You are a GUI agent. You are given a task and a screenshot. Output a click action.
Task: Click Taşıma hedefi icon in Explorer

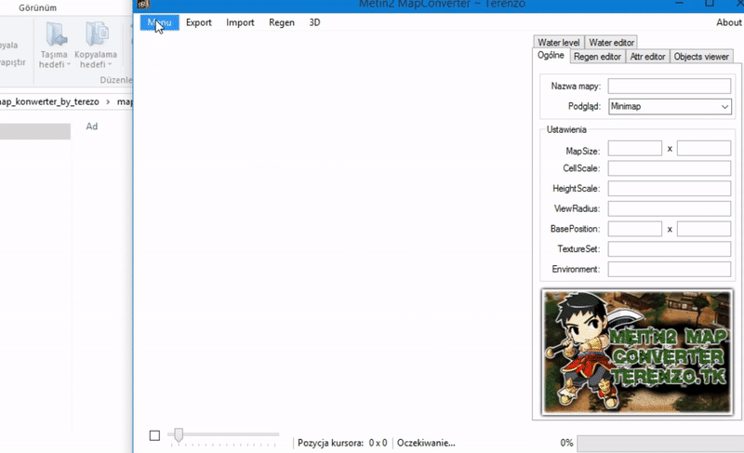pos(56,34)
